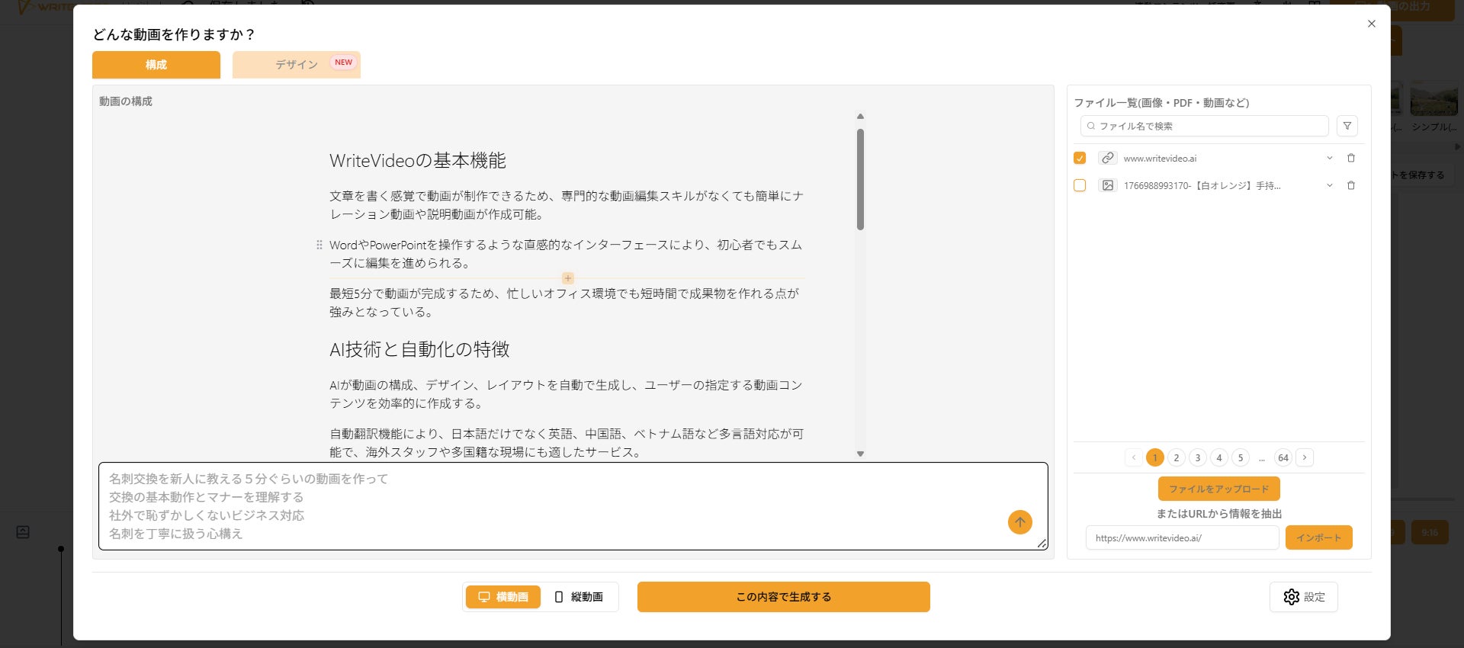Screen dimensions: 1464x648
Task: Click the インポート button
Action: tap(1318, 537)
